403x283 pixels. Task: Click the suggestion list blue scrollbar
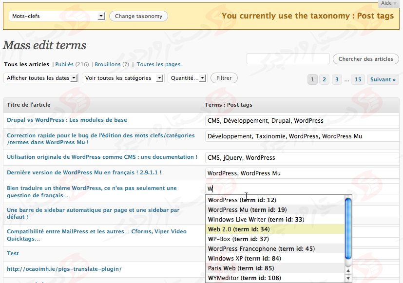pyautogui.click(x=348, y=229)
